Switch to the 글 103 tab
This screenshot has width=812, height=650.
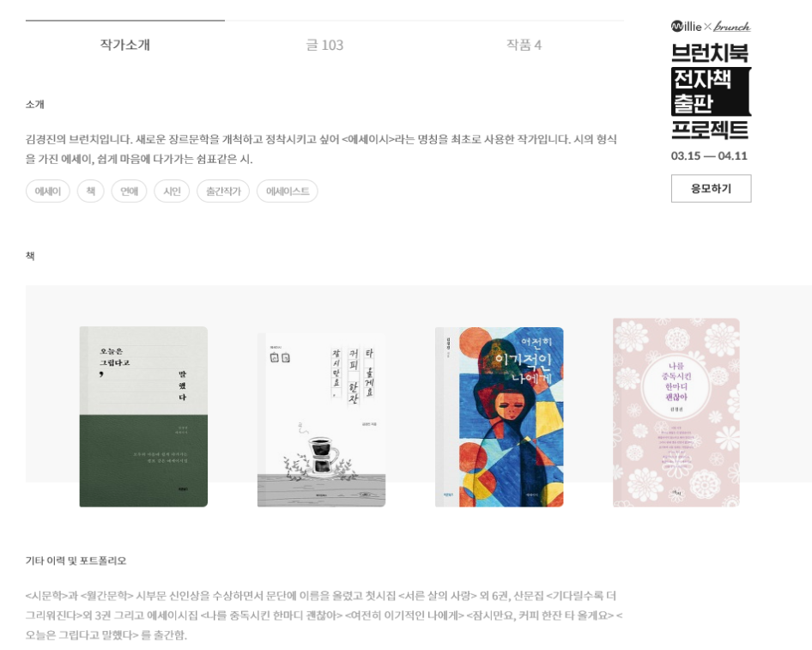[324, 45]
